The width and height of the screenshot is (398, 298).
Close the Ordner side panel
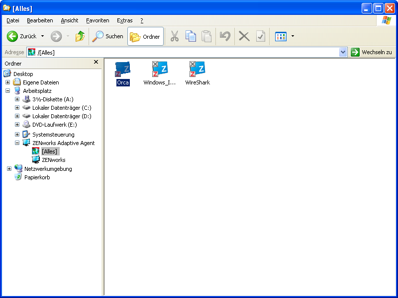coord(96,62)
